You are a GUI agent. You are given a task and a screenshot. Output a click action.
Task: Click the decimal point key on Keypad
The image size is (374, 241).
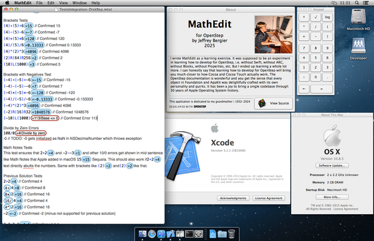point(327,77)
